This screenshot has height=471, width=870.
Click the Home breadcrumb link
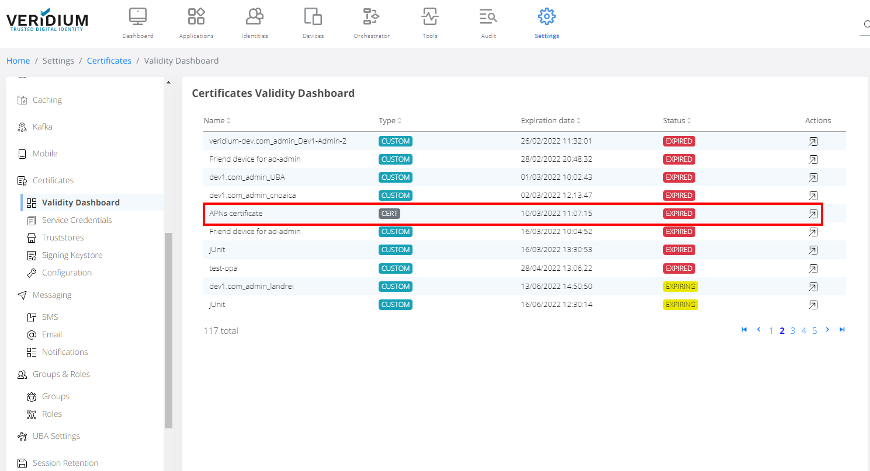click(18, 60)
